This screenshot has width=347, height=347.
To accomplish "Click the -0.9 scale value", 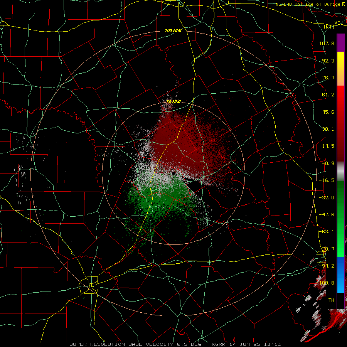I will (x=328, y=163).
